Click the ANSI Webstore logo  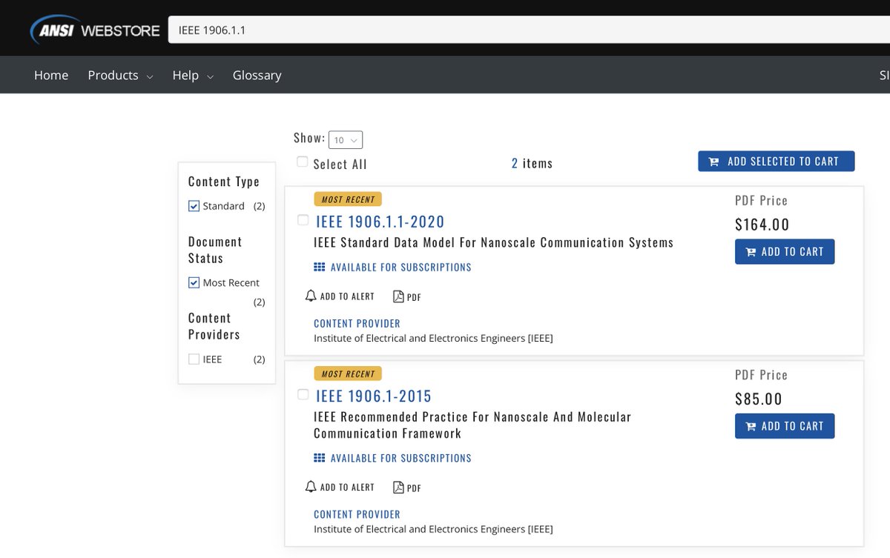95,30
